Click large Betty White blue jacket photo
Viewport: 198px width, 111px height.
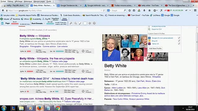pos(111,47)
